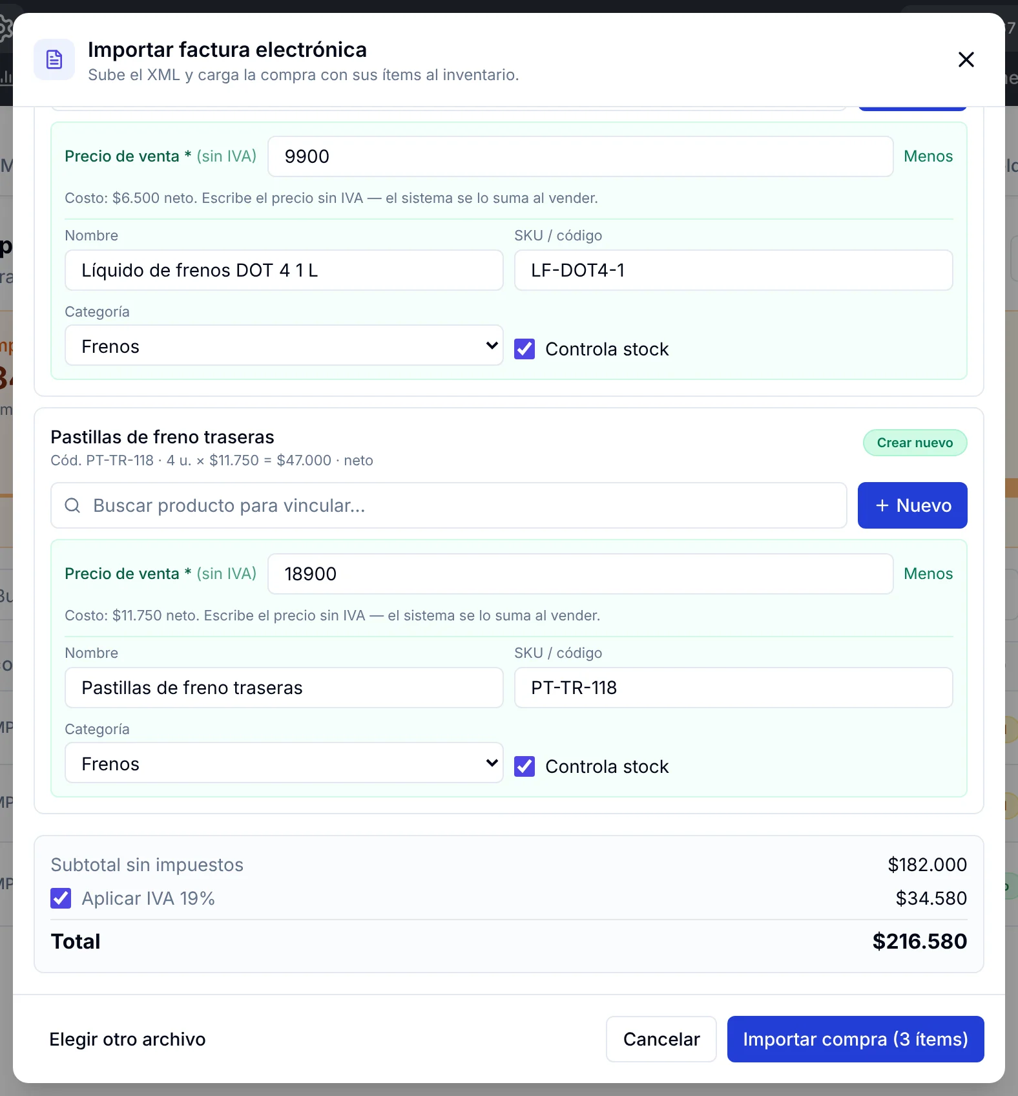This screenshot has height=1096, width=1018.
Task: Toggle Controla stock for Pastillas de freno traseras
Action: (525, 766)
